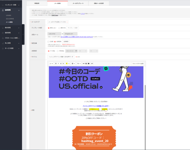Click the sender name field yuko.shirai
Viewport: 190px width, 150px height.
click(x=54, y=34)
